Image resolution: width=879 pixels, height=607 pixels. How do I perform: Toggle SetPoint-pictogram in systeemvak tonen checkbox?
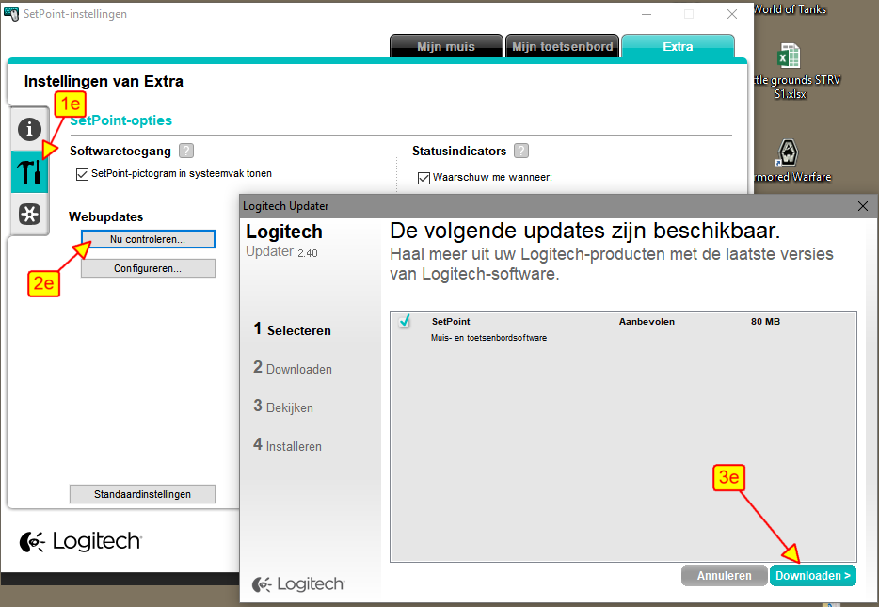coord(83,174)
